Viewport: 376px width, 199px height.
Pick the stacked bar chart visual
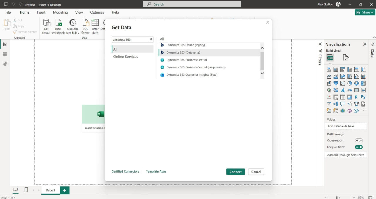(x=329, y=70)
